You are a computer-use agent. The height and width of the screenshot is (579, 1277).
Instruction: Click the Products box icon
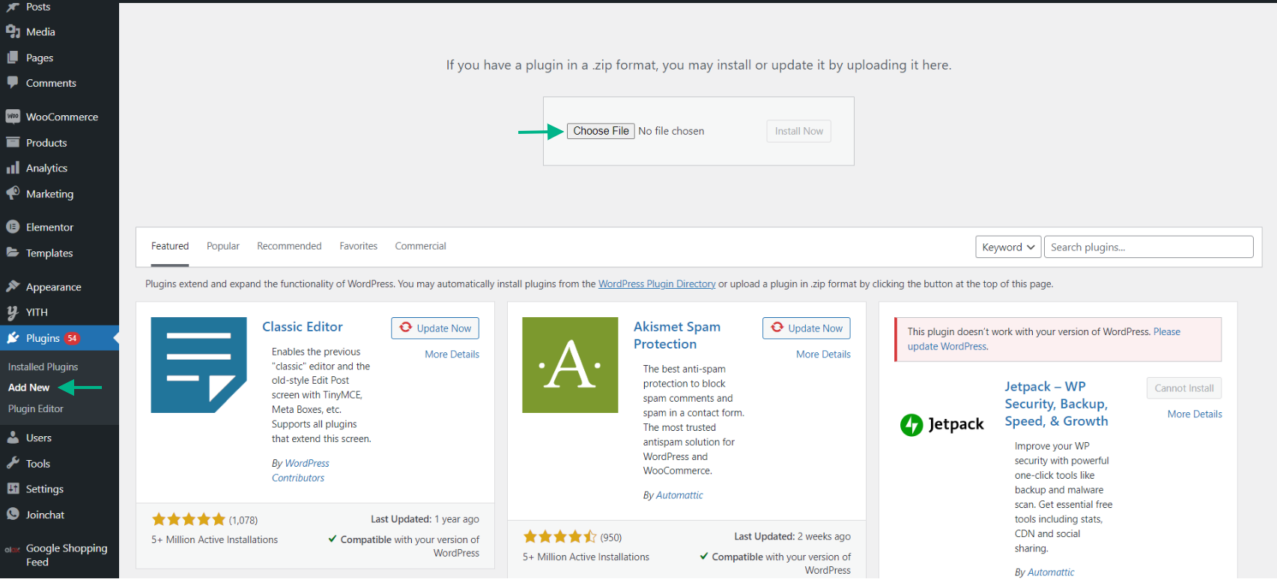[13, 142]
